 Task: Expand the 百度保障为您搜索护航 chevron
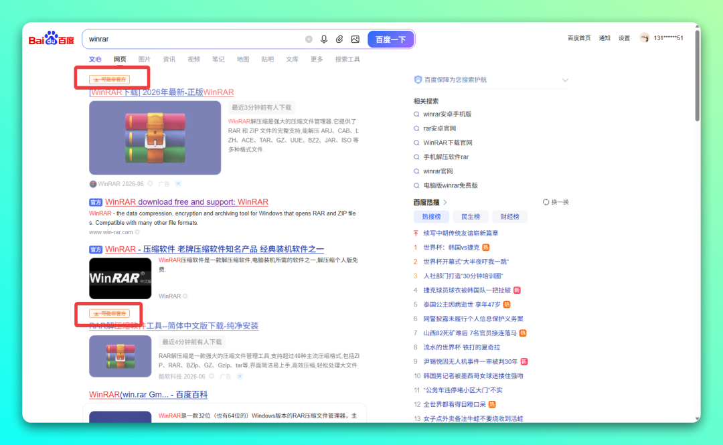(565, 80)
